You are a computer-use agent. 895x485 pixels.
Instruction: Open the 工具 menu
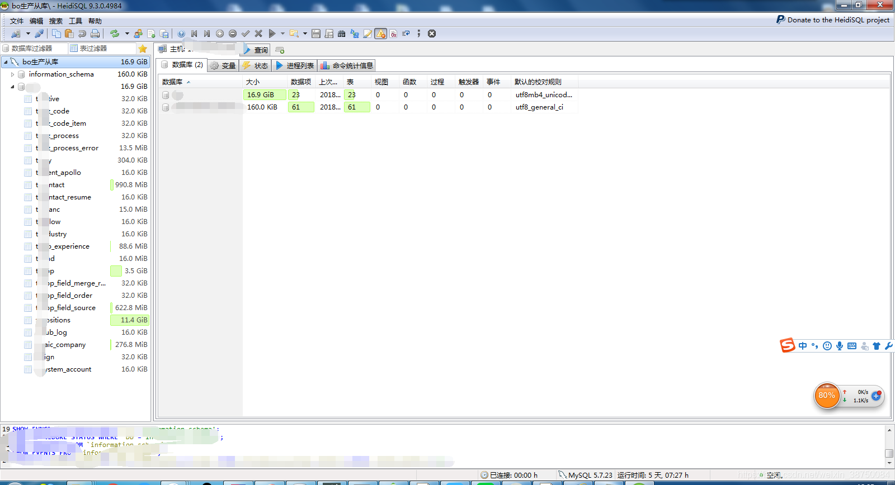click(76, 21)
